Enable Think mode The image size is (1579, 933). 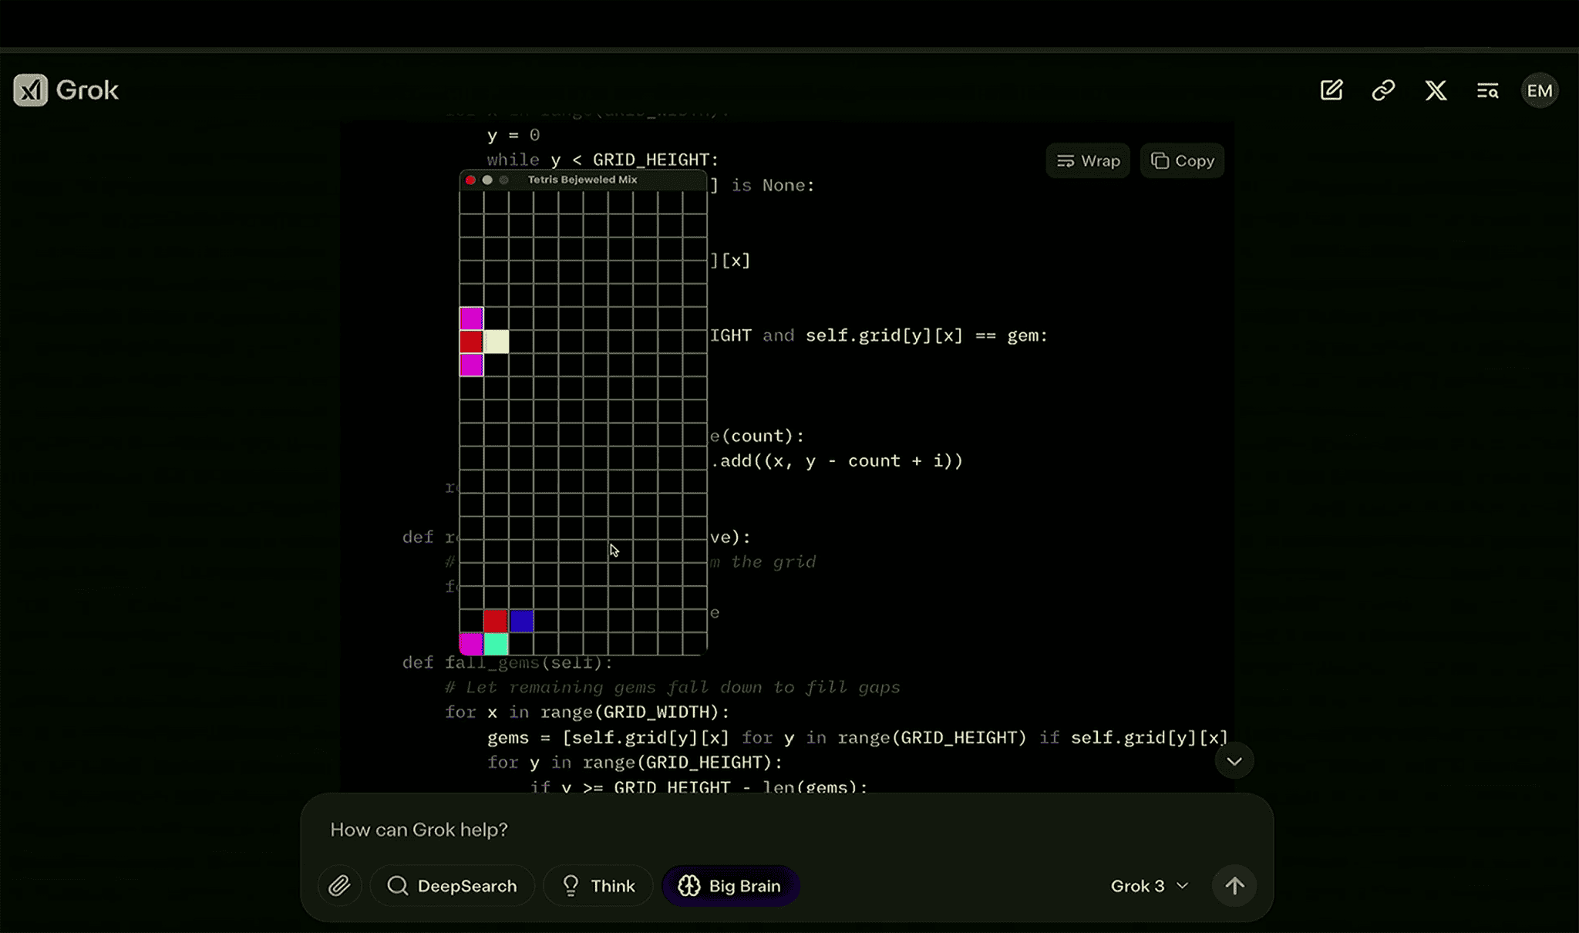pos(598,886)
